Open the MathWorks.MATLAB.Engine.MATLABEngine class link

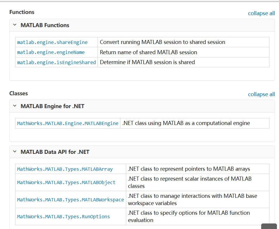point(67,123)
